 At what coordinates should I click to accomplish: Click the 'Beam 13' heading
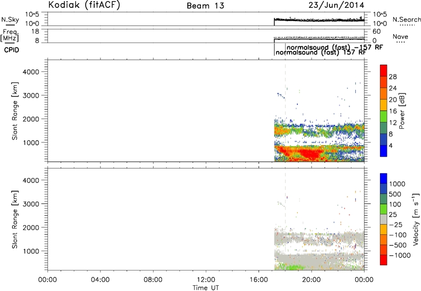tap(205, 6)
